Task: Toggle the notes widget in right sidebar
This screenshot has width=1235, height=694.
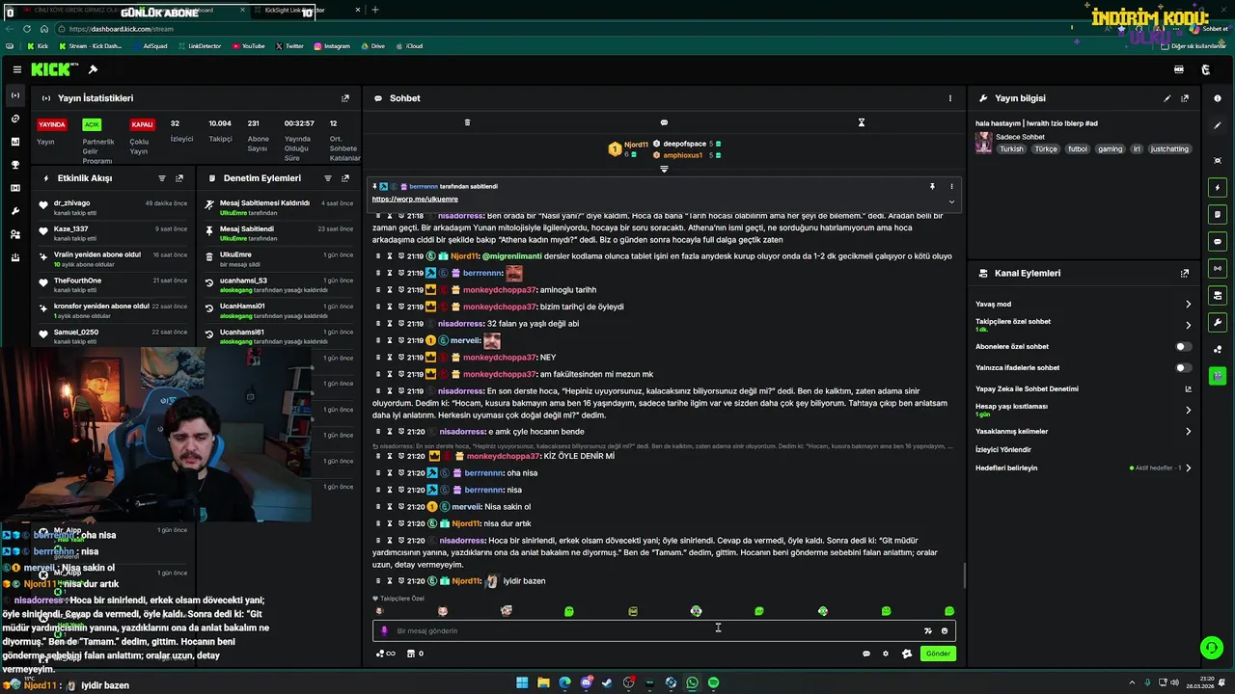Action: tap(1218, 214)
